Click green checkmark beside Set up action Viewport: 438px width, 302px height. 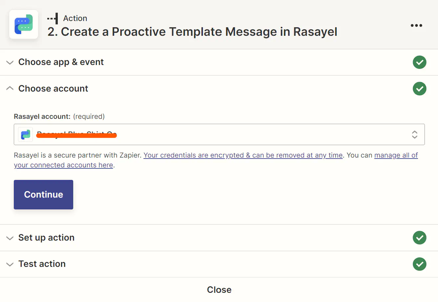[x=419, y=238]
